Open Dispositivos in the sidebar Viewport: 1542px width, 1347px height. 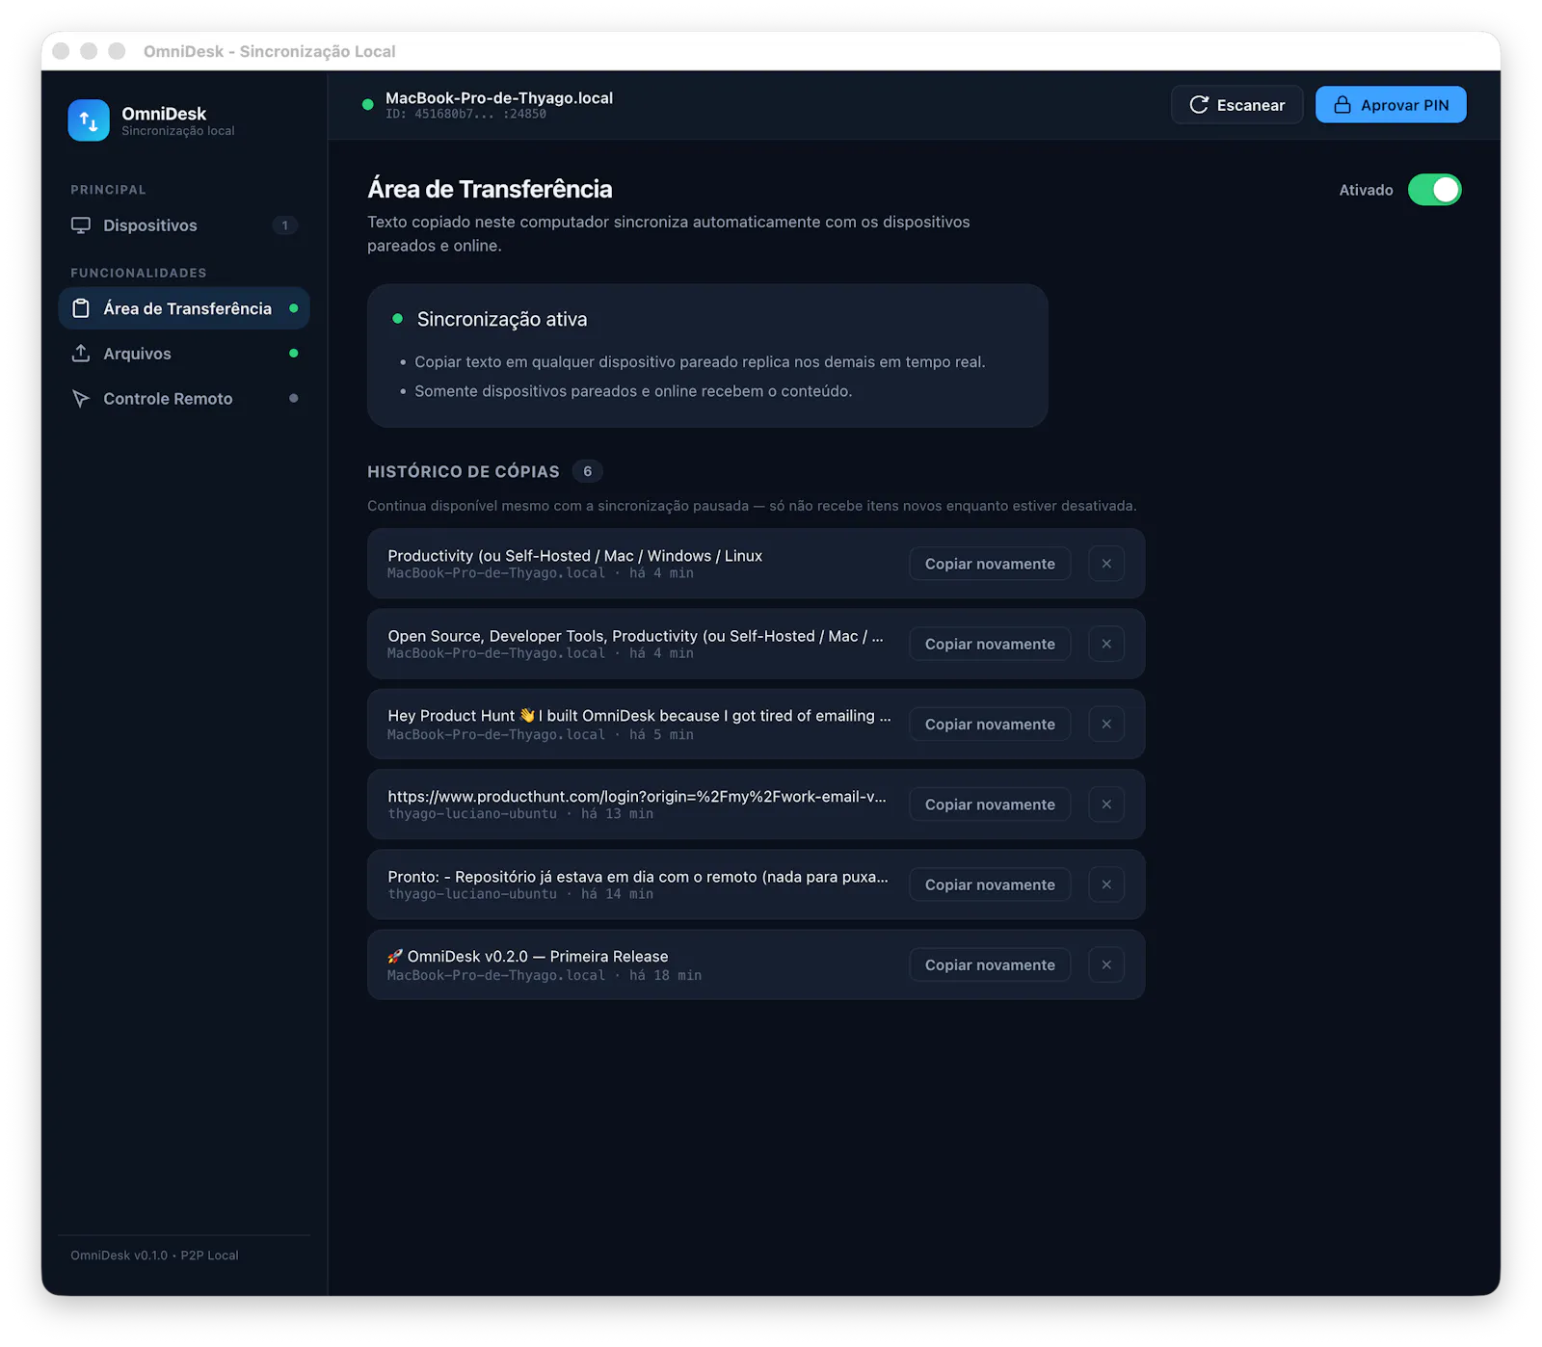click(184, 225)
